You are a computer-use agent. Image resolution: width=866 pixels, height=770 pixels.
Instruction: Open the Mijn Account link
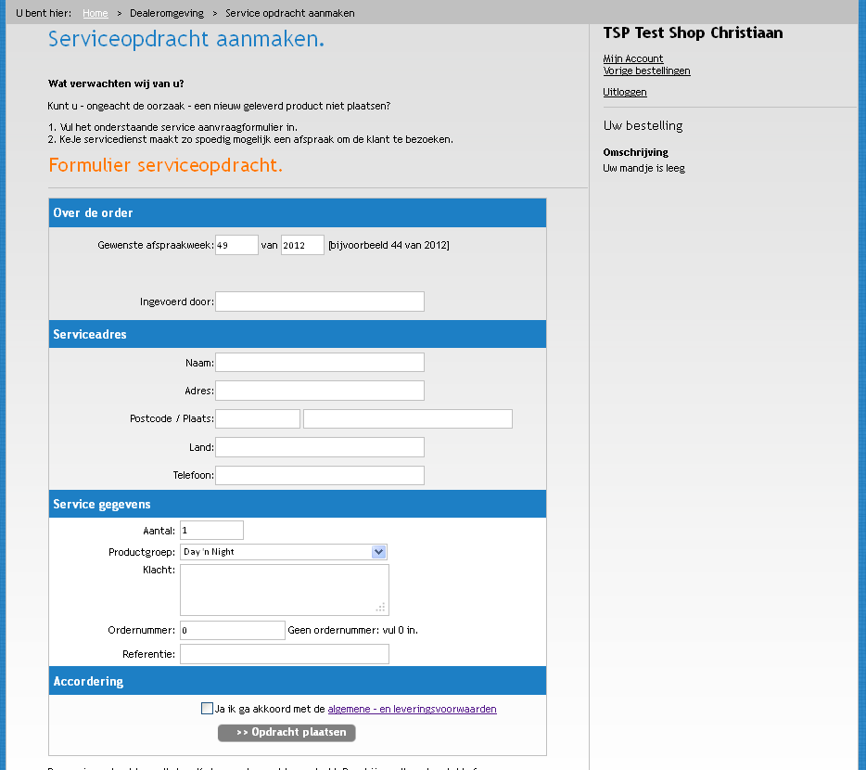click(632, 58)
